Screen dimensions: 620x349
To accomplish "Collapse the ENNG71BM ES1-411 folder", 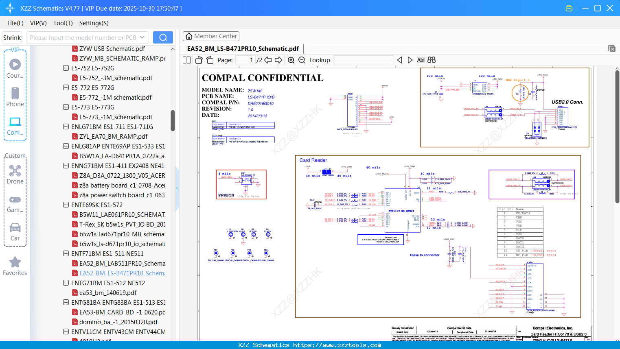I will pos(66,166).
